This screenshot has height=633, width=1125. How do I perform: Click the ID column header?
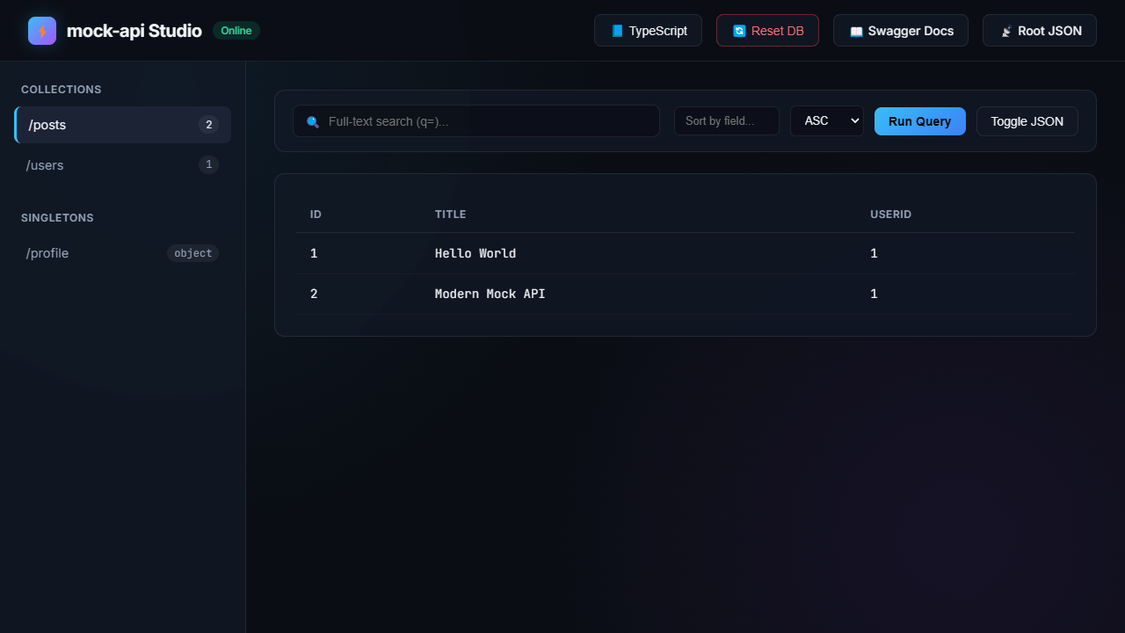point(316,215)
